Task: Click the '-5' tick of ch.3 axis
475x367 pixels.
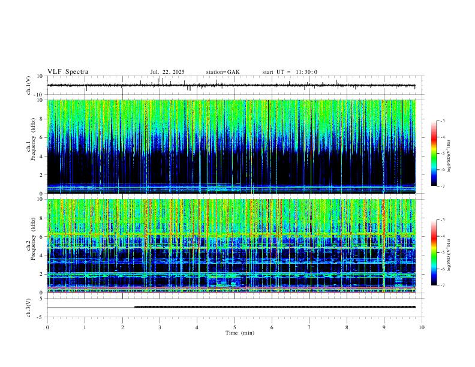Action: [x=41, y=317]
